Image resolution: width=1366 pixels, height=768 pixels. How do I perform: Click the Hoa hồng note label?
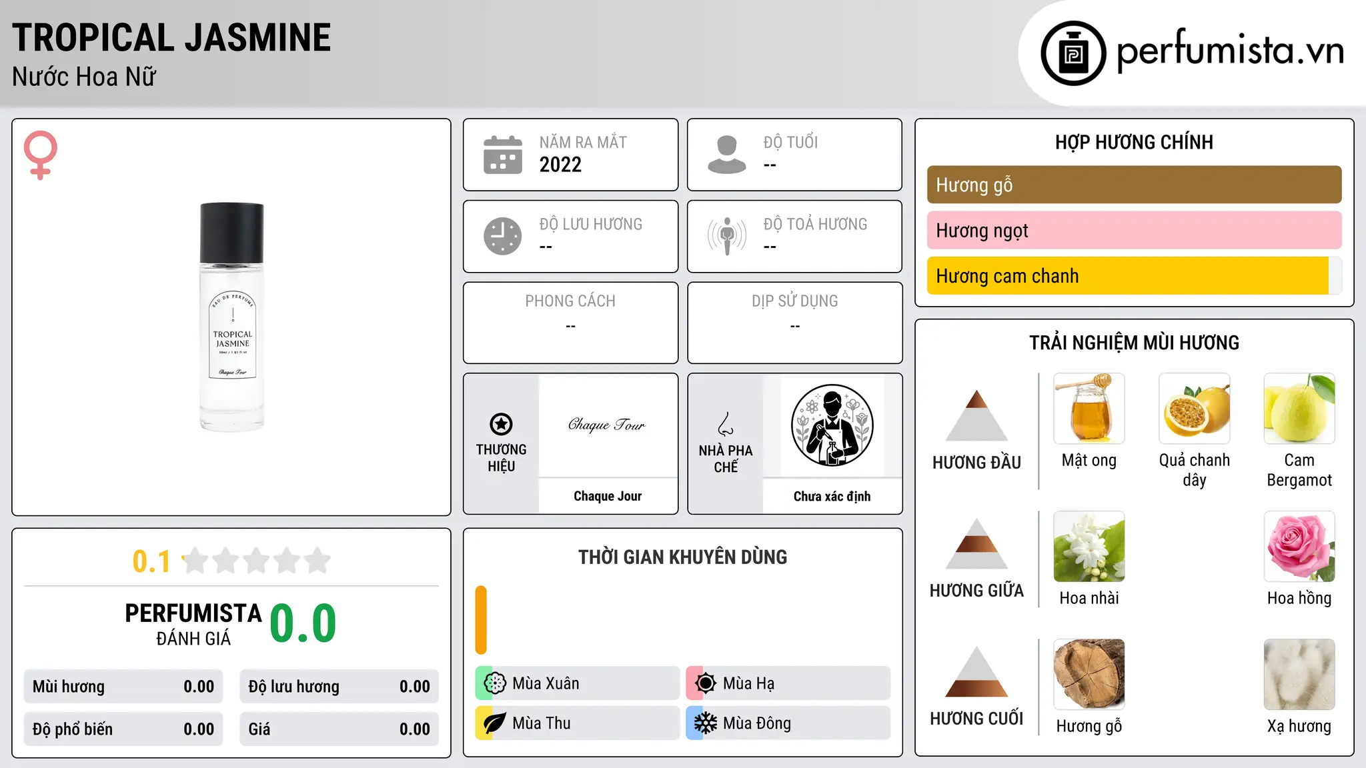[x=1299, y=598]
